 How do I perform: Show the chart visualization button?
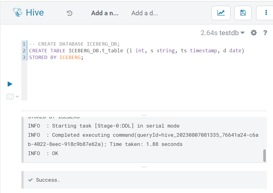pos(221,13)
